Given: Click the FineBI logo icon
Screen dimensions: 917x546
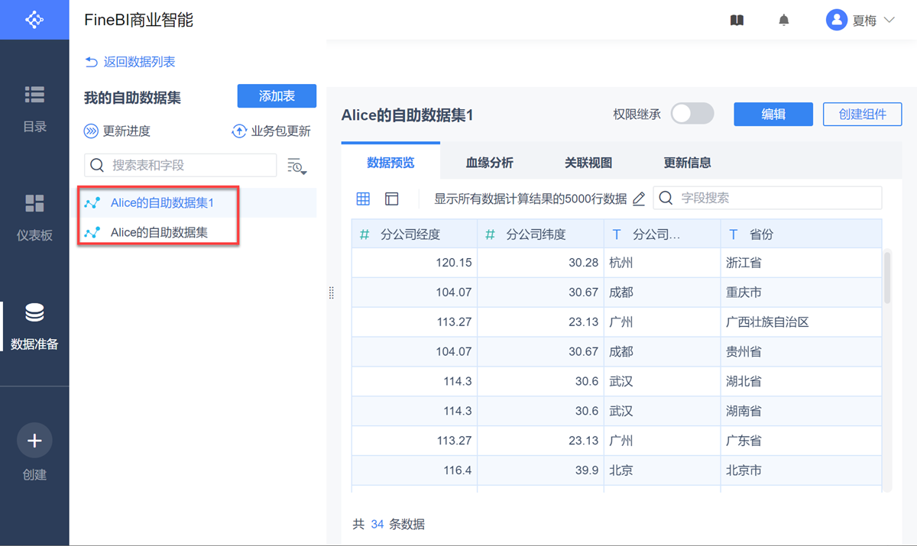Looking at the screenshot, I should click(34, 20).
